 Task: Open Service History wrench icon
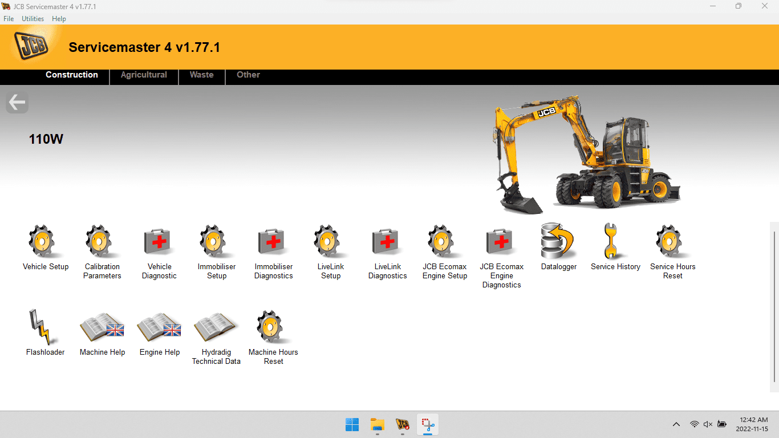tap(611, 241)
